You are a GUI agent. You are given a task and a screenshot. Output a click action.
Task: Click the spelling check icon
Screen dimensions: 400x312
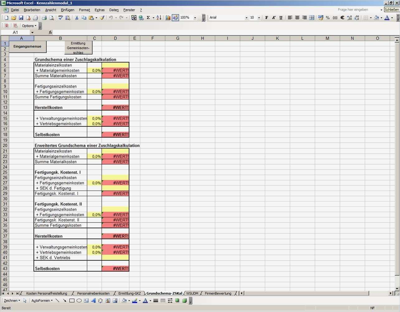pos(60,17)
